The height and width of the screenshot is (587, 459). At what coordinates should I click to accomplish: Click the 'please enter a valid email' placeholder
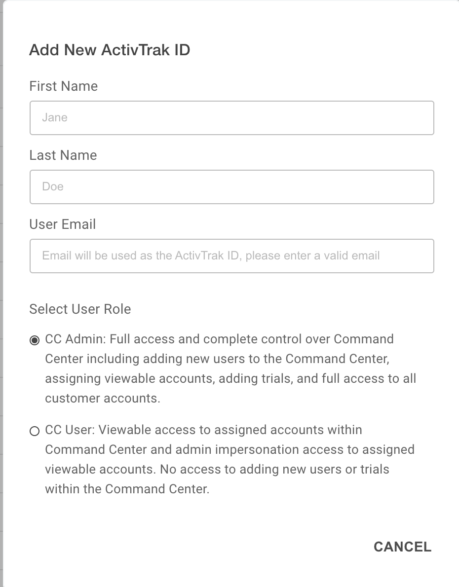point(312,256)
